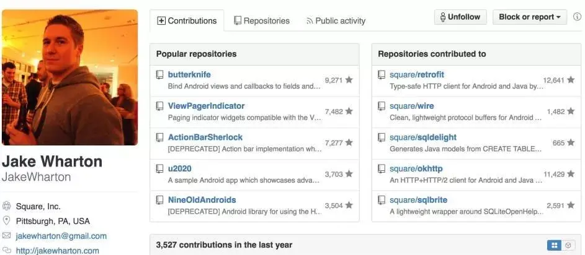The width and height of the screenshot is (585, 255).
Task: Click the star icon next to u2020
Action: 349,174
